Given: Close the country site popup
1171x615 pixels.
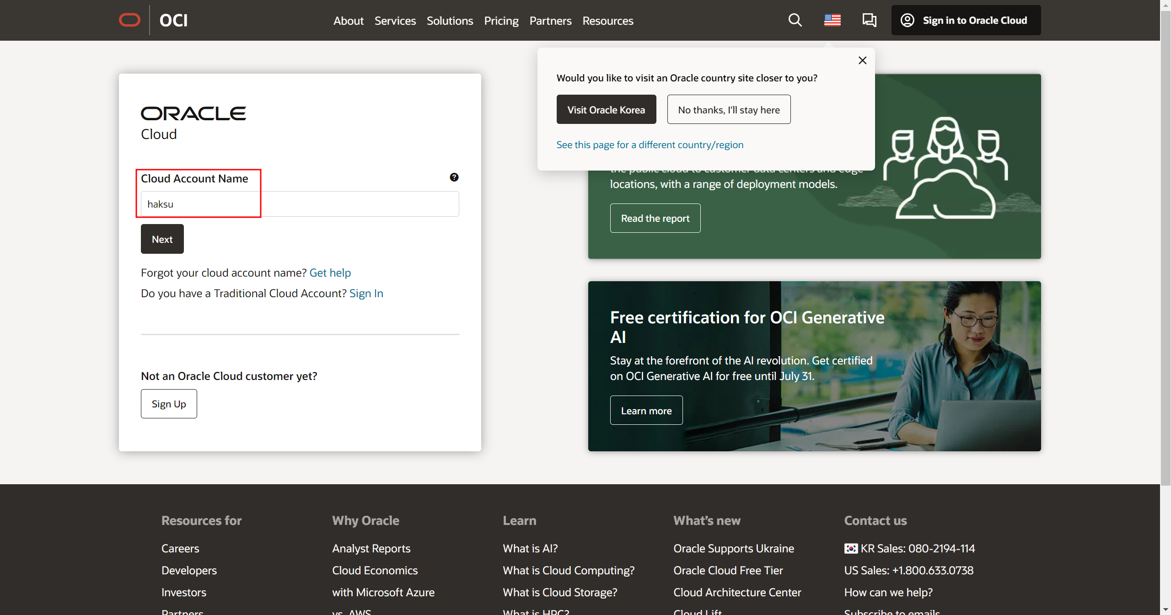Looking at the screenshot, I should click(x=862, y=60).
